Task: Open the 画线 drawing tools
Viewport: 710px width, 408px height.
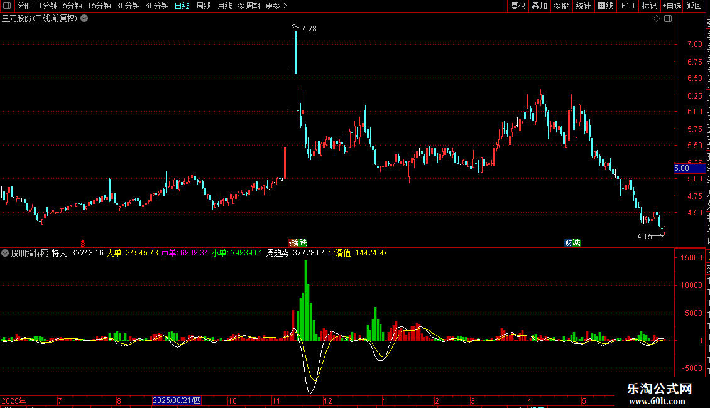Action: [606, 6]
